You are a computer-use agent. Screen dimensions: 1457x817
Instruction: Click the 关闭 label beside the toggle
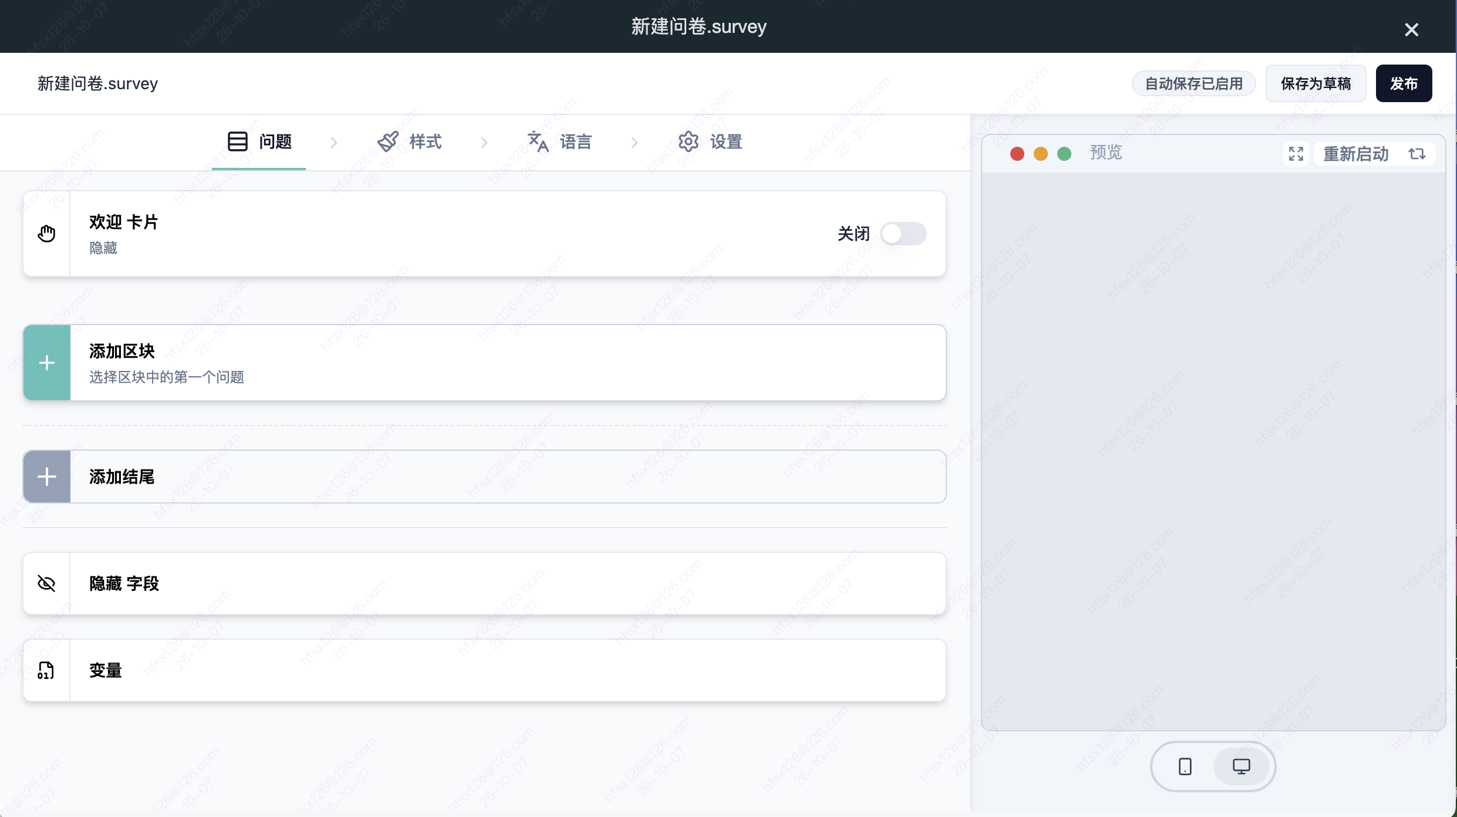coord(854,234)
